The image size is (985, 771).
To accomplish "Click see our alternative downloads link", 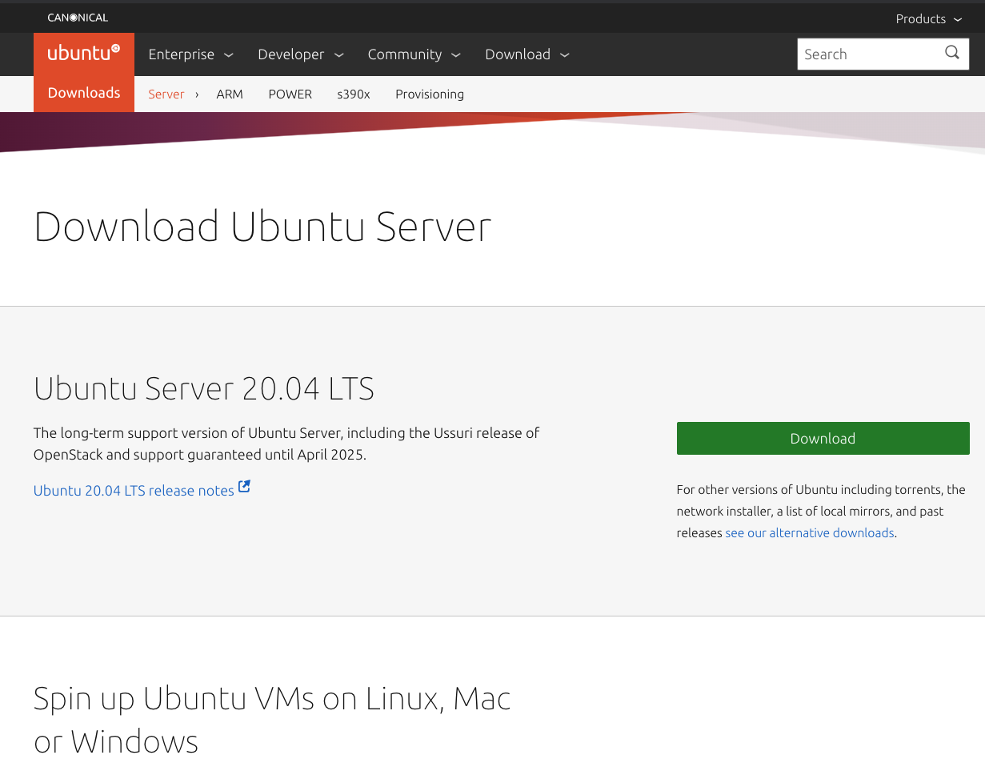I will [809, 532].
